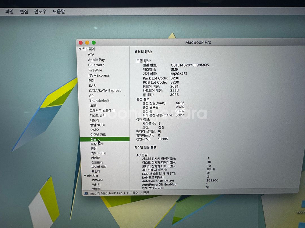Click the PCB Lot Code label
The height and width of the screenshot is (228, 305).
coord(155,82)
